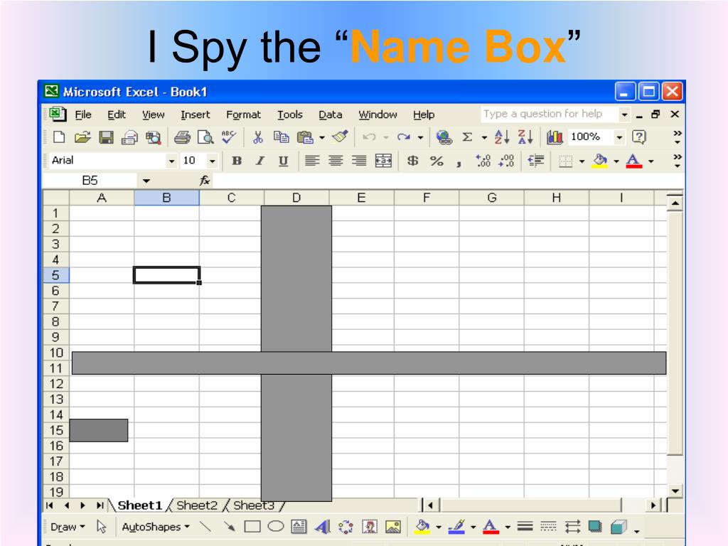Click the Insert Hyperlink globe icon
728x546 pixels.
click(x=444, y=137)
